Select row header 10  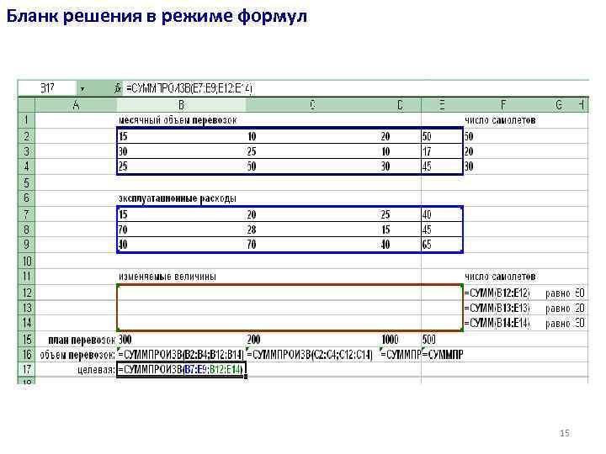(27, 261)
